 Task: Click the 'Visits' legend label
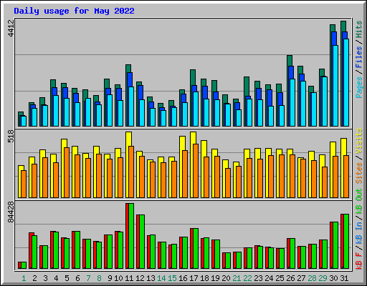[358, 141]
